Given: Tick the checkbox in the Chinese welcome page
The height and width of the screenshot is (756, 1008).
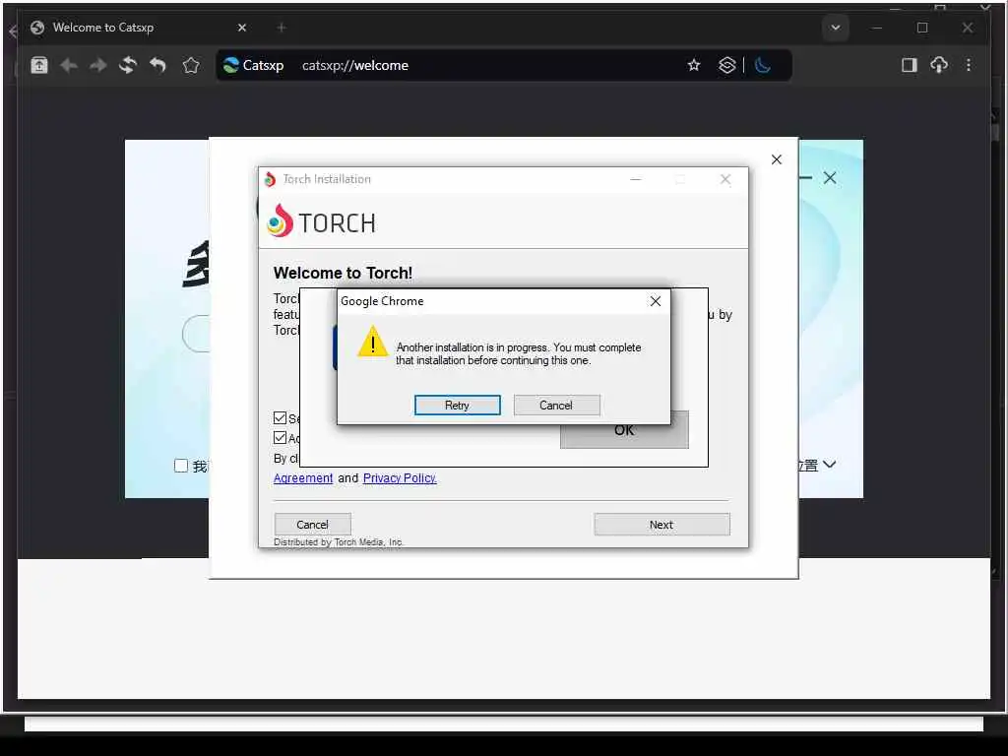Looking at the screenshot, I should pyautogui.click(x=181, y=466).
